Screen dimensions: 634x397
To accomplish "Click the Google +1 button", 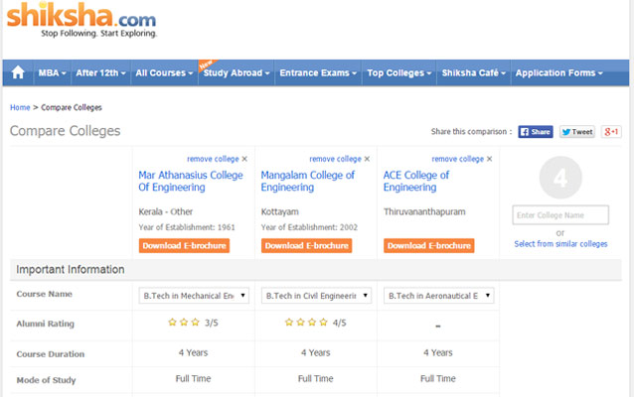I will click(612, 131).
